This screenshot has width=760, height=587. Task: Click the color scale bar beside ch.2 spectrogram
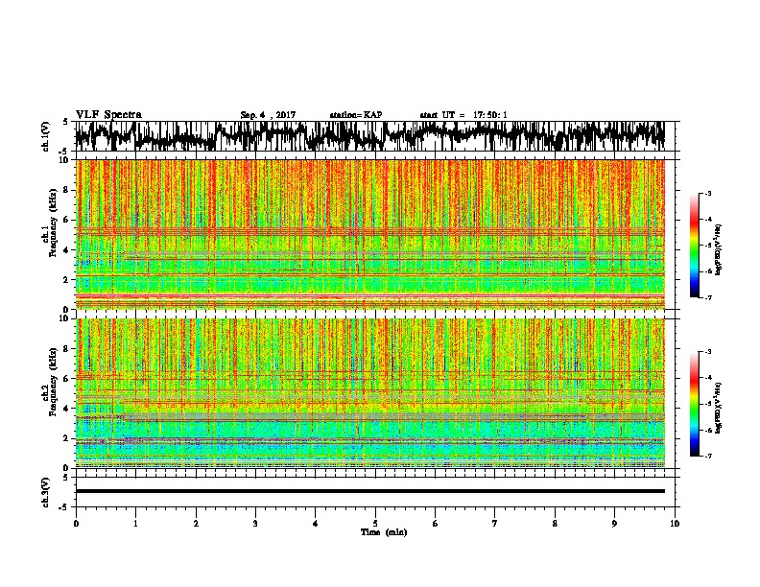coord(694,404)
